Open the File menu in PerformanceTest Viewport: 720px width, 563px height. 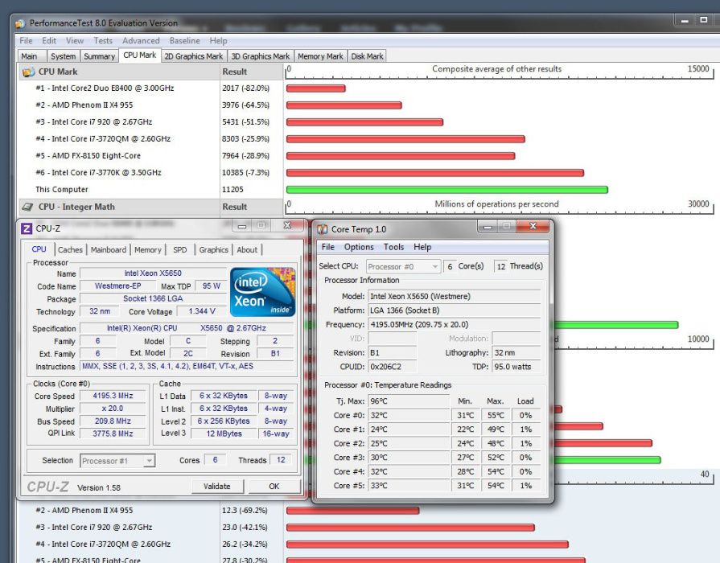click(x=26, y=40)
